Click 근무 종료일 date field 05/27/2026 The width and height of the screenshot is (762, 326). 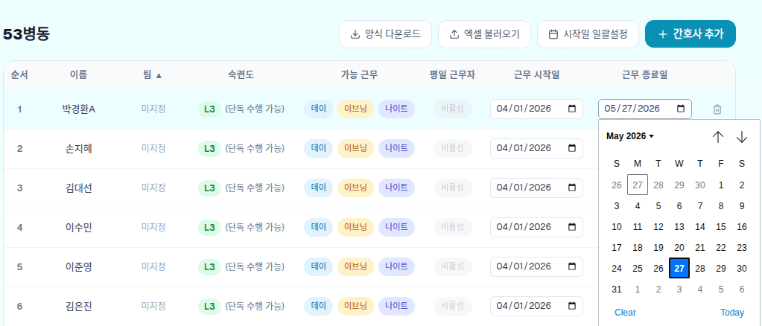coord(645,109)
